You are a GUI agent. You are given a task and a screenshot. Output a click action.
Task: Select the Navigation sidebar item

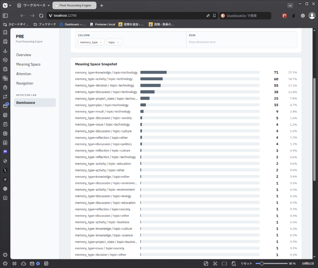[25, 83]
